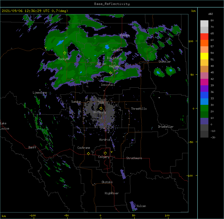Click the 100 tick on the right axis
The width and height of the screenshot is (224, 219).
[191, 41]
